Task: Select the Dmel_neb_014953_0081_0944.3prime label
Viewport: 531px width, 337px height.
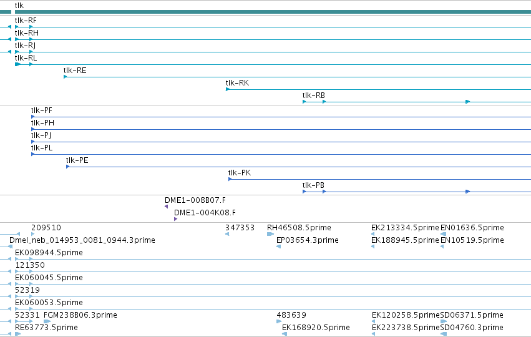Action: click(82, 240)
